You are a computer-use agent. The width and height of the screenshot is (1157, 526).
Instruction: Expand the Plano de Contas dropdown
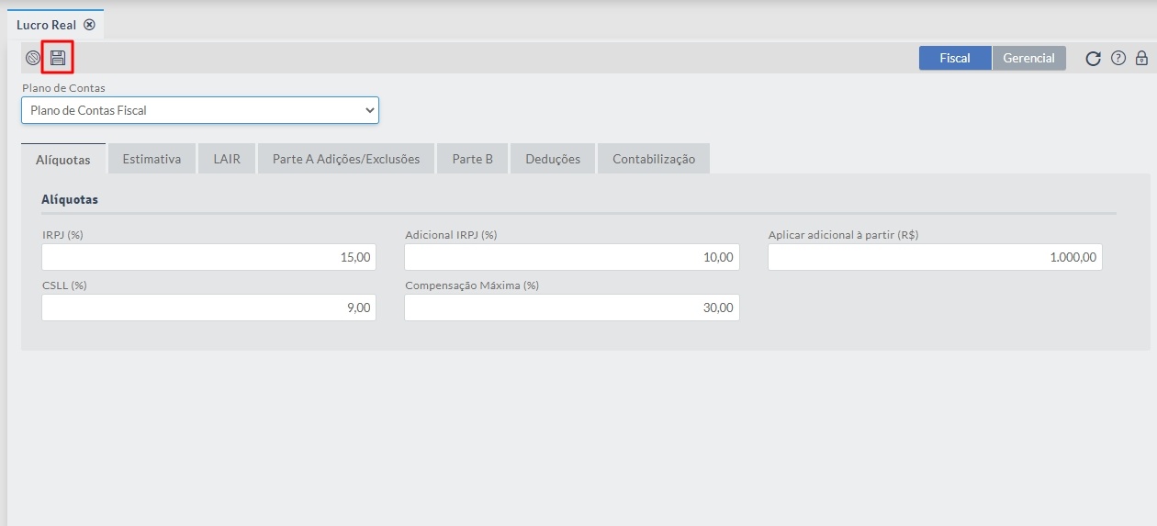(200, 110)
